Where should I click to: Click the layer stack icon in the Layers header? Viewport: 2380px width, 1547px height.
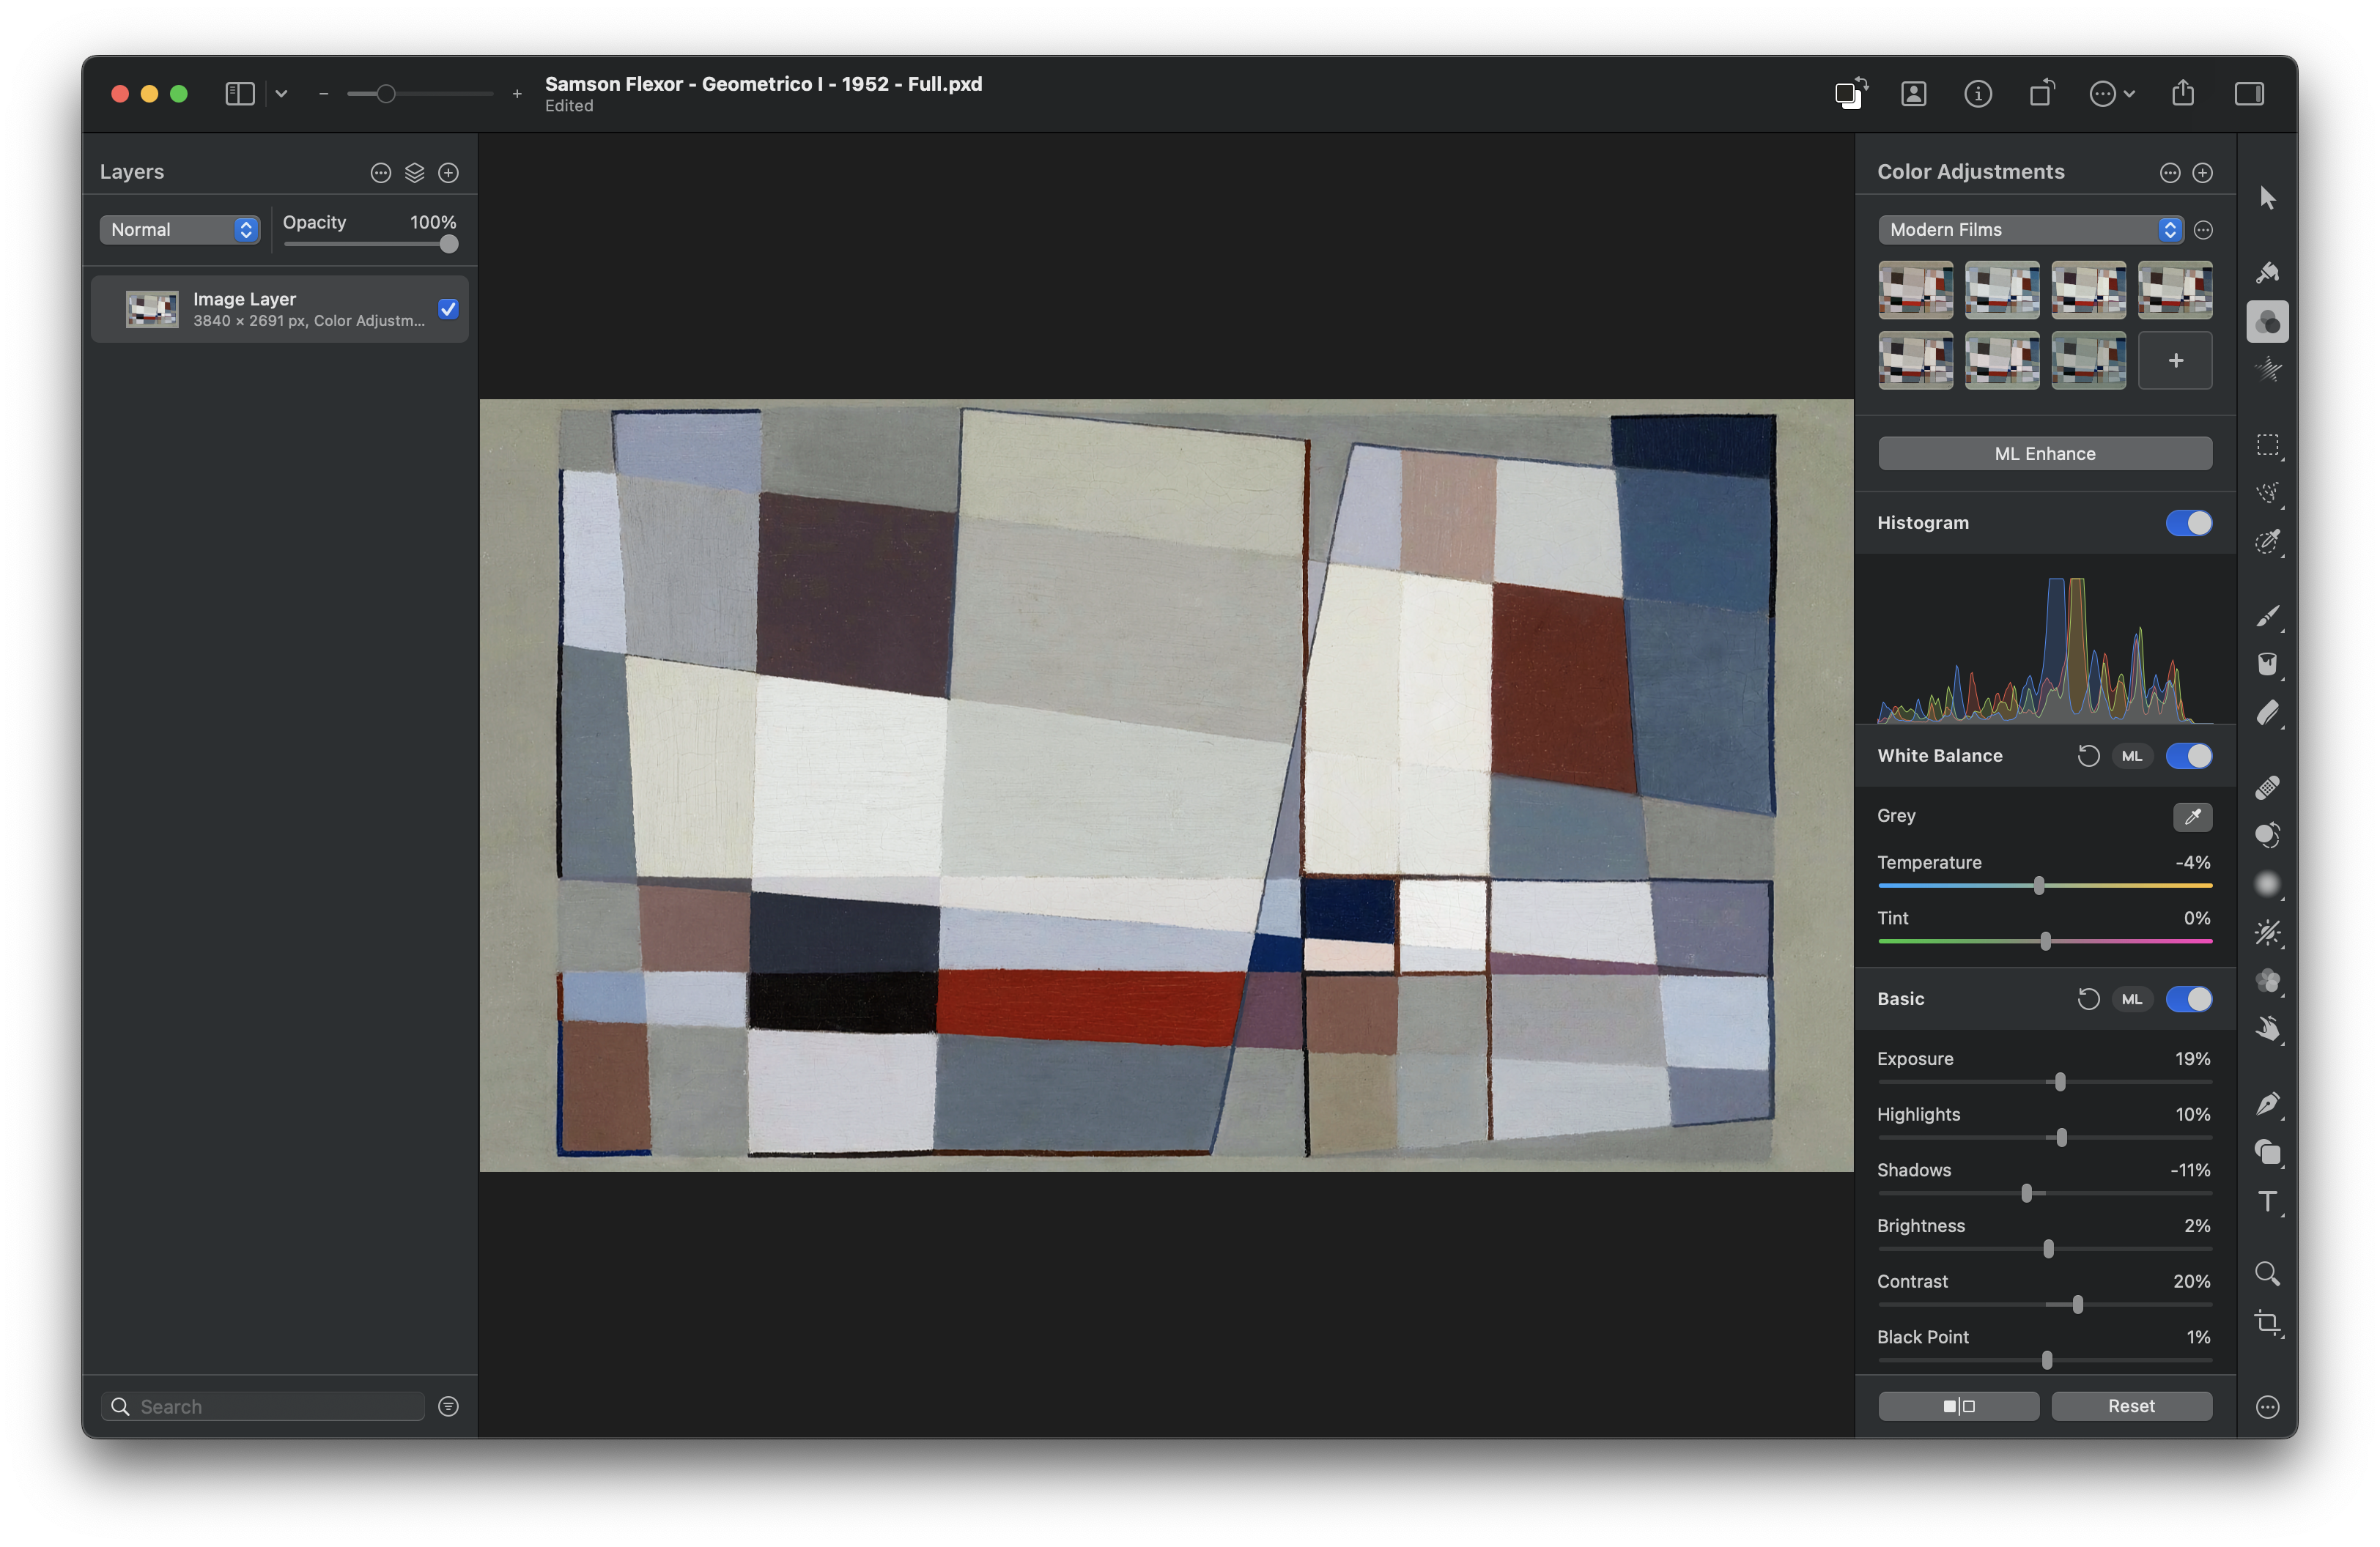(414, 173)
